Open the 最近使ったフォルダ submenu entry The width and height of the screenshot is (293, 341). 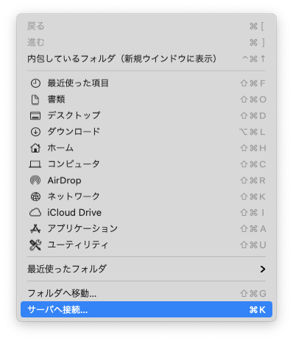coord(146,270)
